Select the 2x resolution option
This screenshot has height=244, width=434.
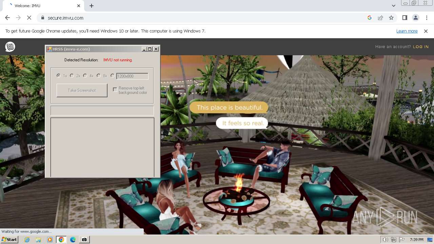72,76
